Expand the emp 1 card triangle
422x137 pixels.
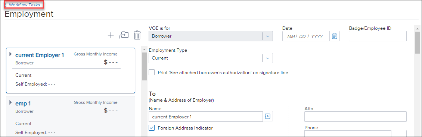[x=10, y=102]
